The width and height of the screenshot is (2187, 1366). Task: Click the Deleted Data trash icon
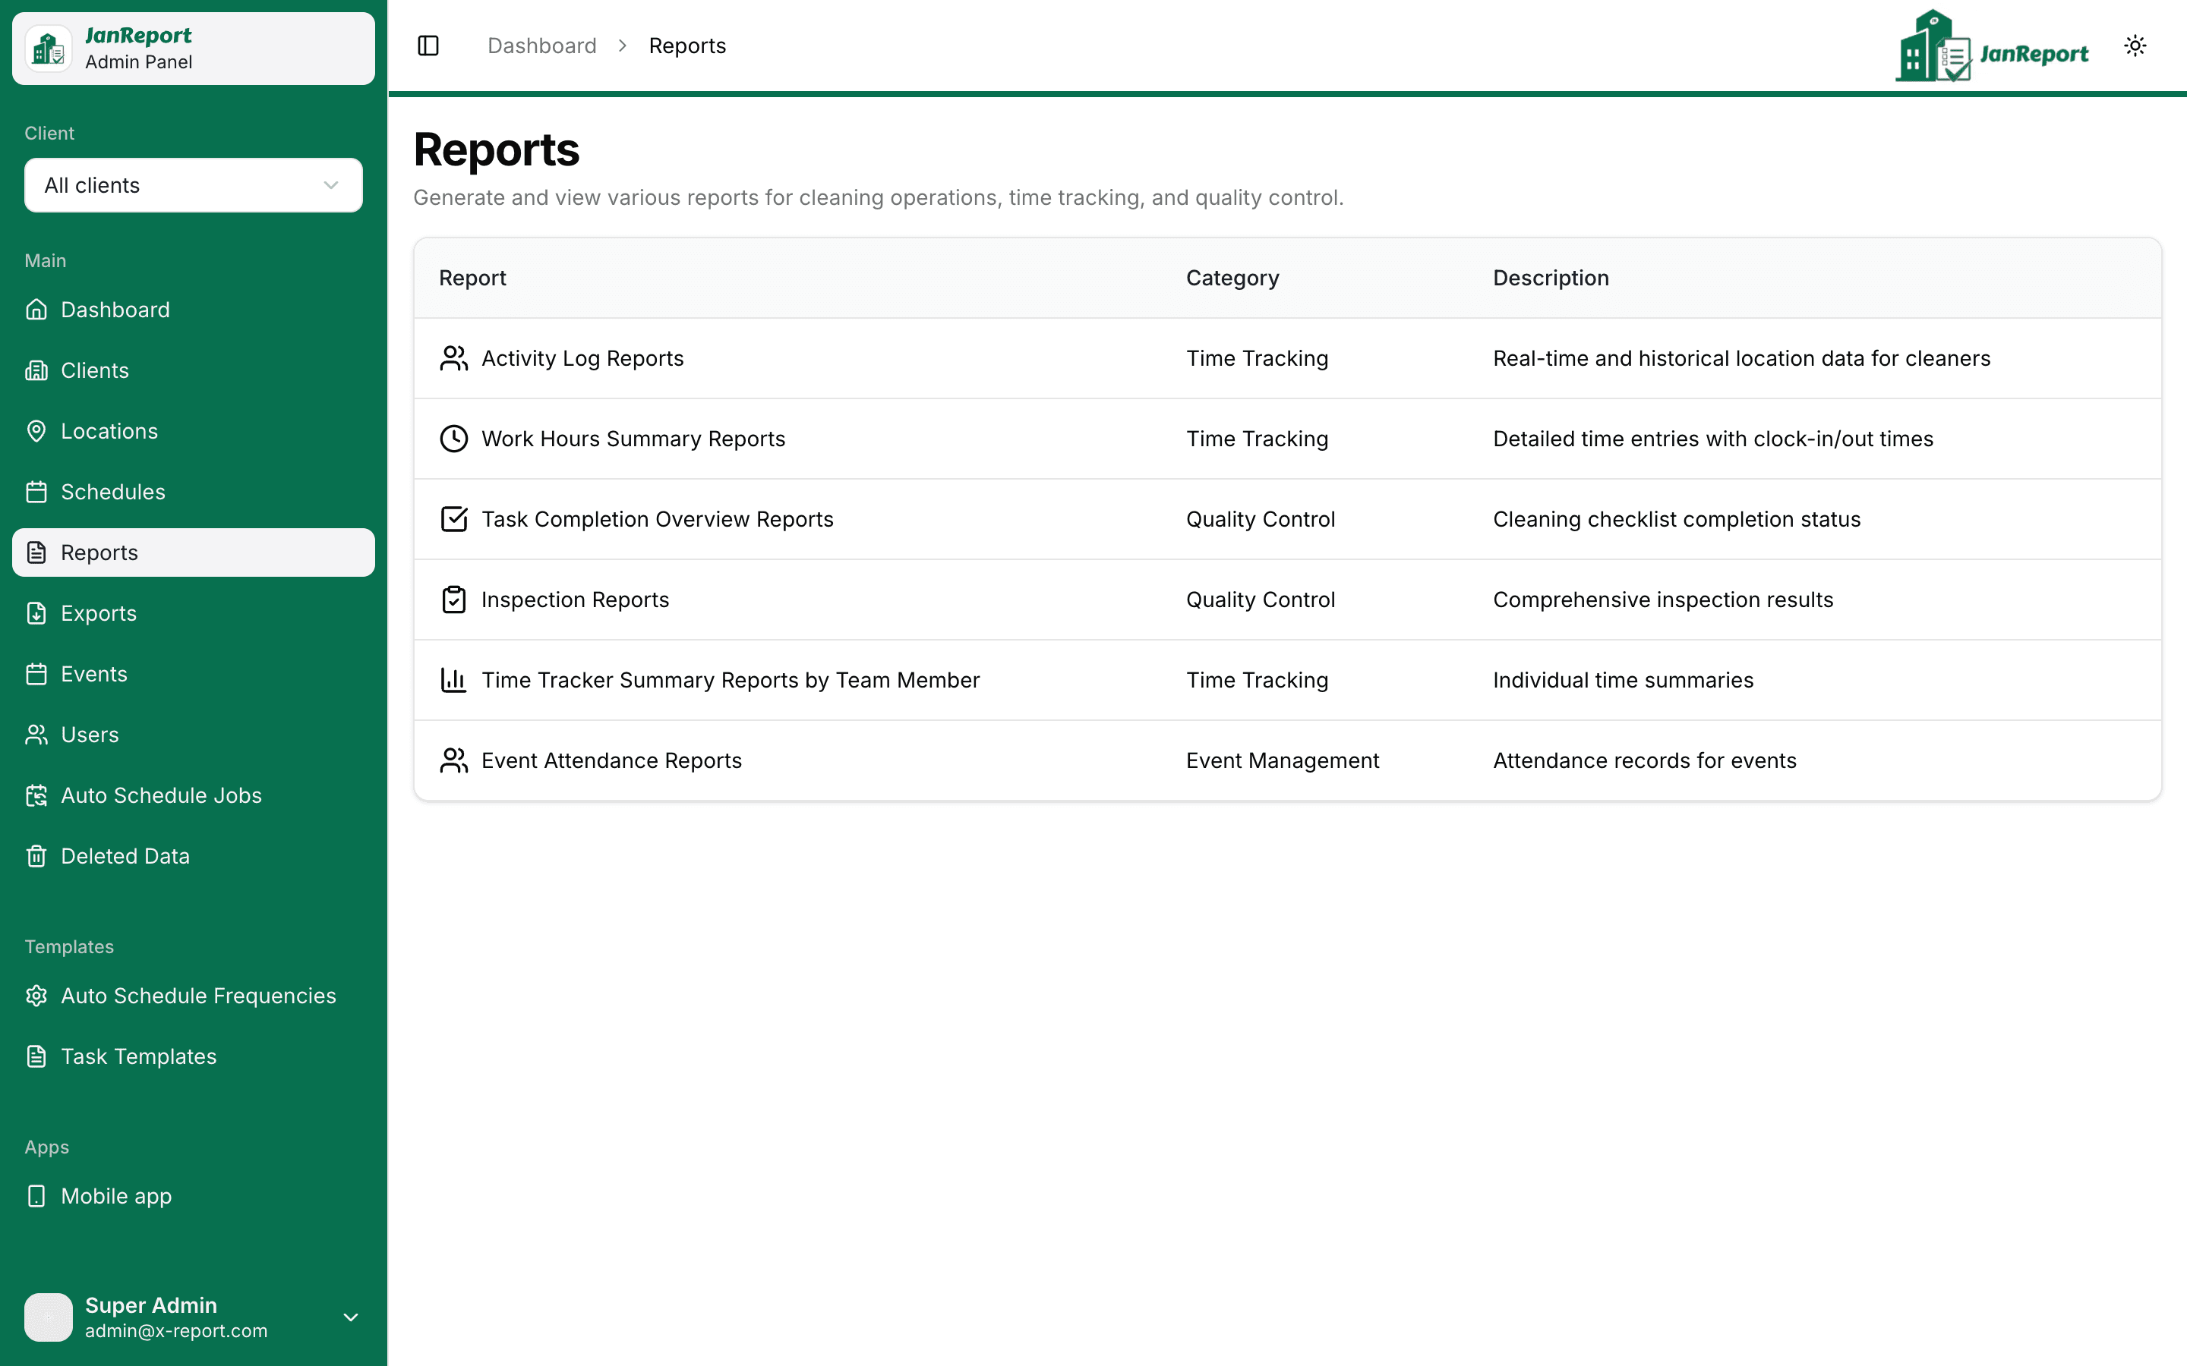[x=36, y=855]
